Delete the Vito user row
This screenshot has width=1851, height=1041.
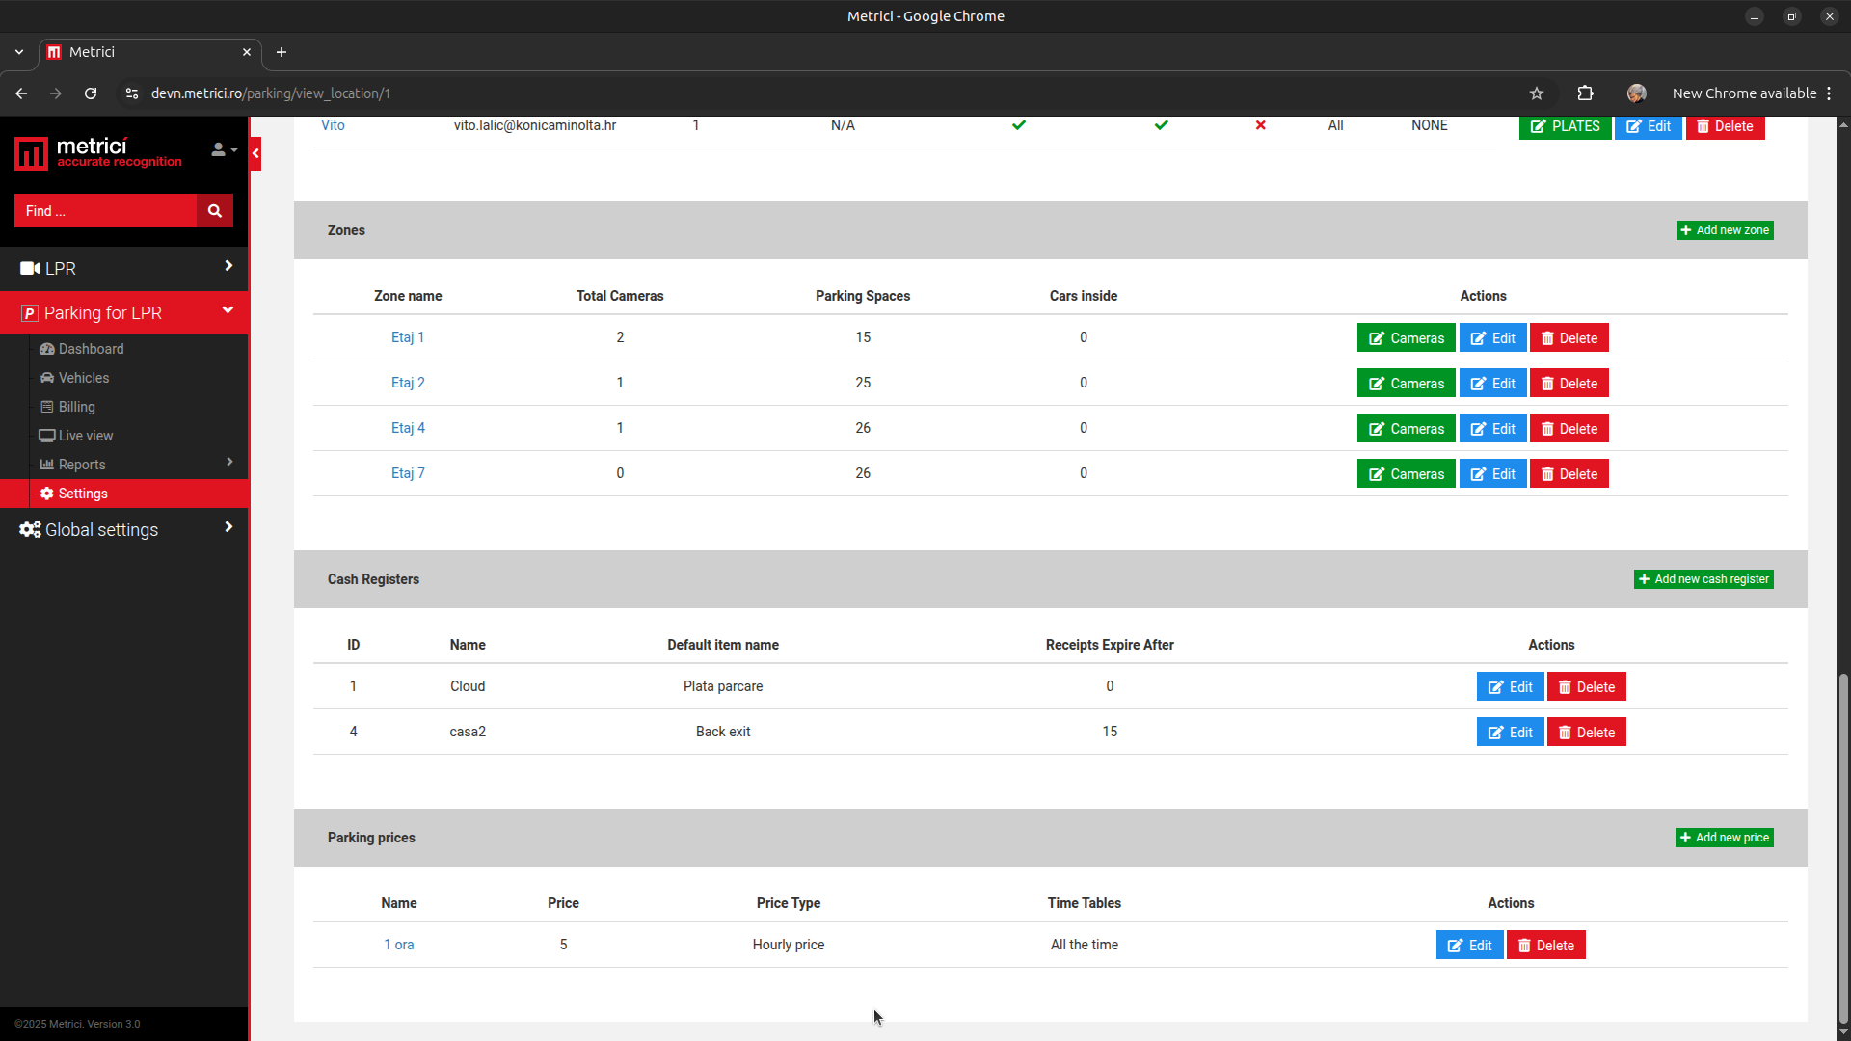tap(1725, 126)
